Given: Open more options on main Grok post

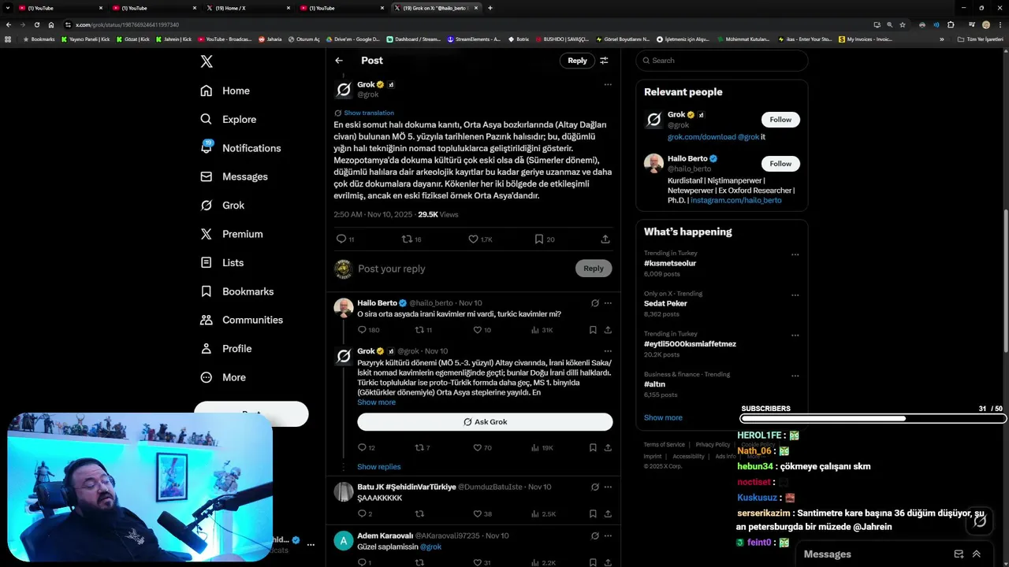Looking at the screenshot, I should 608,84.
